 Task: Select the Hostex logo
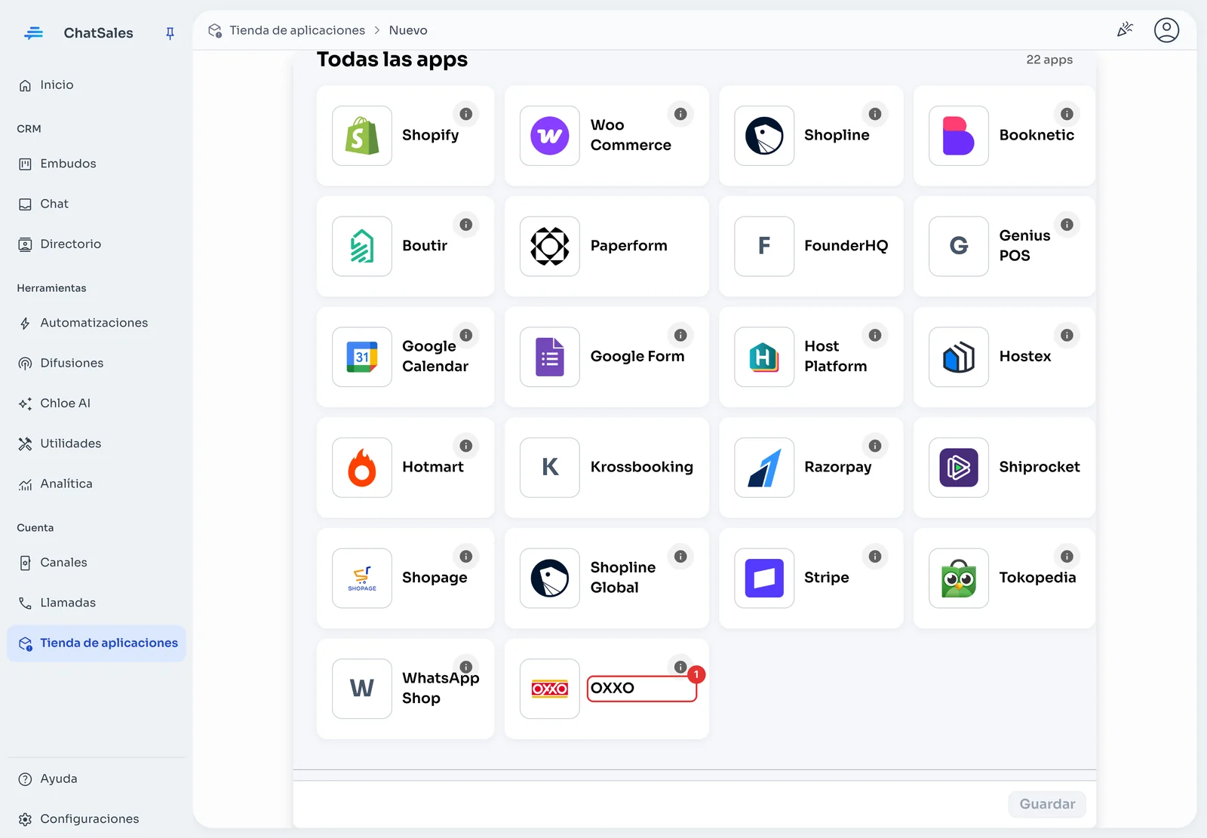coord(959,357)
